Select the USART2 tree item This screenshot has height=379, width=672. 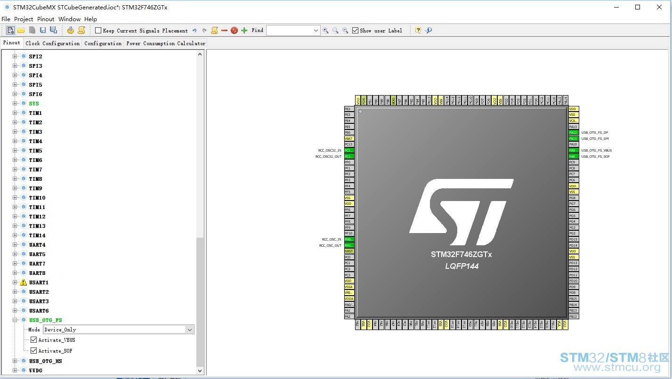pyautogui.click(x=39, y=292)
